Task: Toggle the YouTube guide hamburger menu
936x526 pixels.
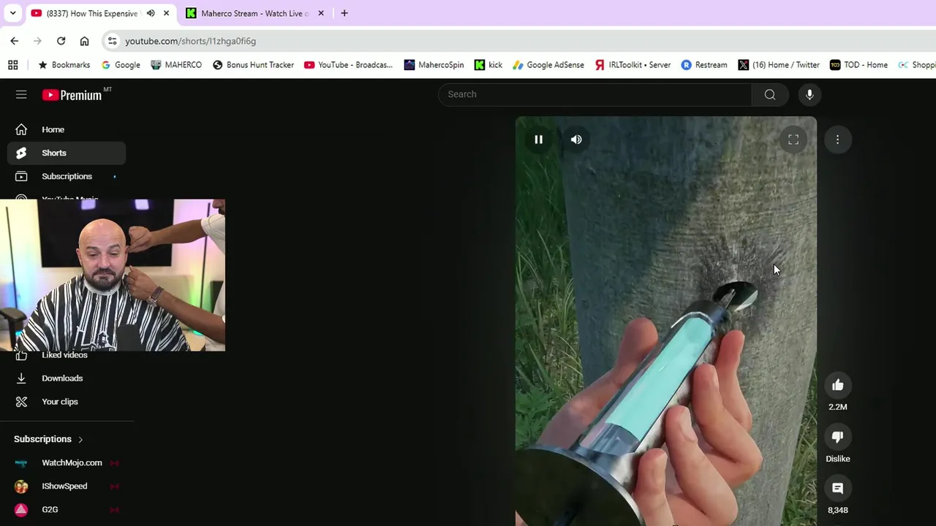Action: tap(21, 94)
